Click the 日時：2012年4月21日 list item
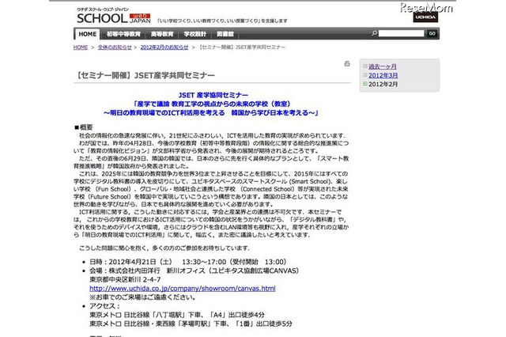Screen dimensions: 506x337 tap(187, 262)
